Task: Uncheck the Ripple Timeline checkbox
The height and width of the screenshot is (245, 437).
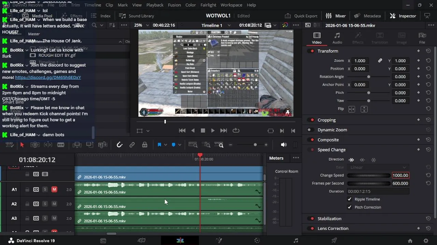Action: [349, 199]
